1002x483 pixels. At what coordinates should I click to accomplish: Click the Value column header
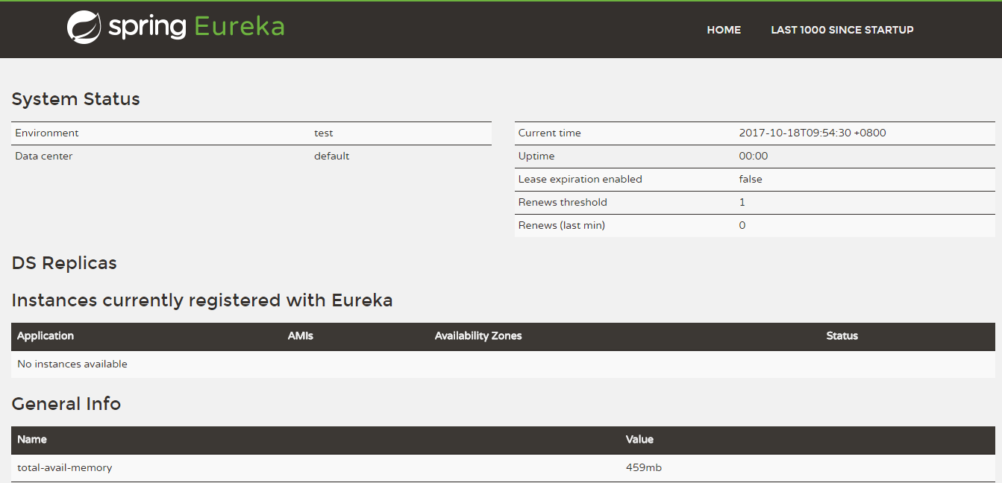point(639,440)
